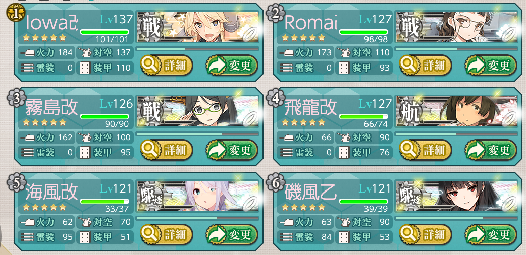This screenshot has width=526, height=255.
Task: Open details (詳細) for 霧島改
Action: pos(167,150)
